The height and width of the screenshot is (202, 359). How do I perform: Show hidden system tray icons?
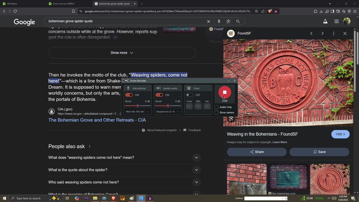[329, 198]
